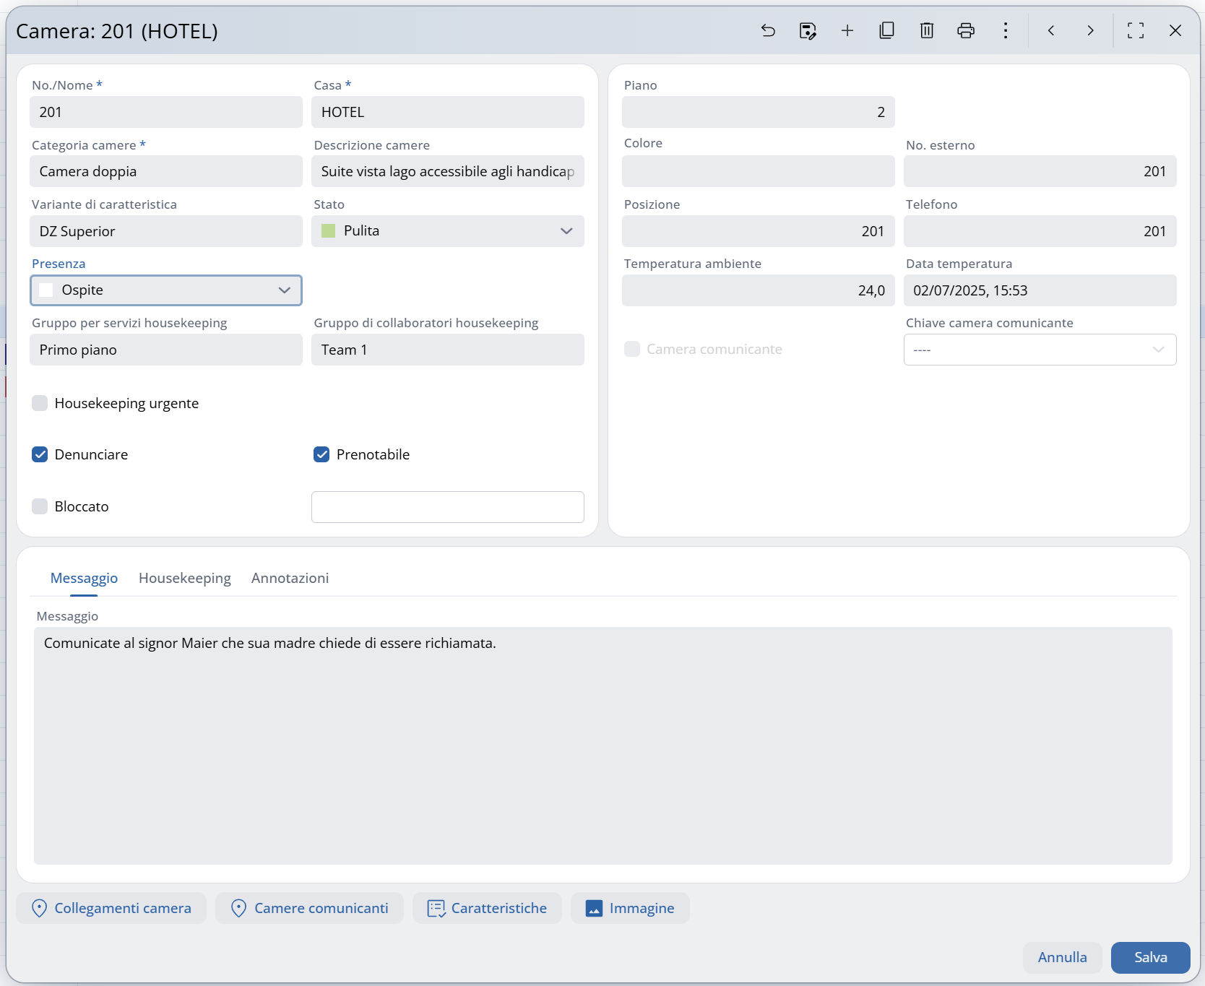Image resolution: width=1205 pixels, height=986 pixels.
Task: Toggle the Bloccato checkbox
Action: pyautogui.click(x=40, y=506)
